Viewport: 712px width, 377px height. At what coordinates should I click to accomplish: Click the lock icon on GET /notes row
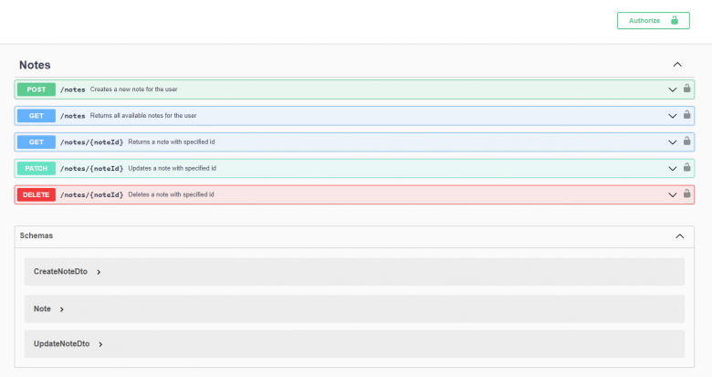tap(687, 114)
